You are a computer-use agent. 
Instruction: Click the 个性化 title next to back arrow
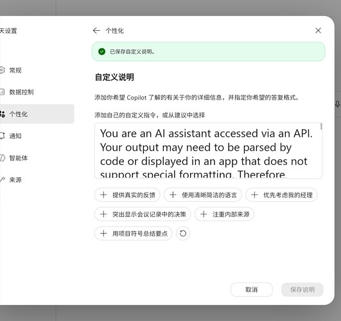[114, 31]
